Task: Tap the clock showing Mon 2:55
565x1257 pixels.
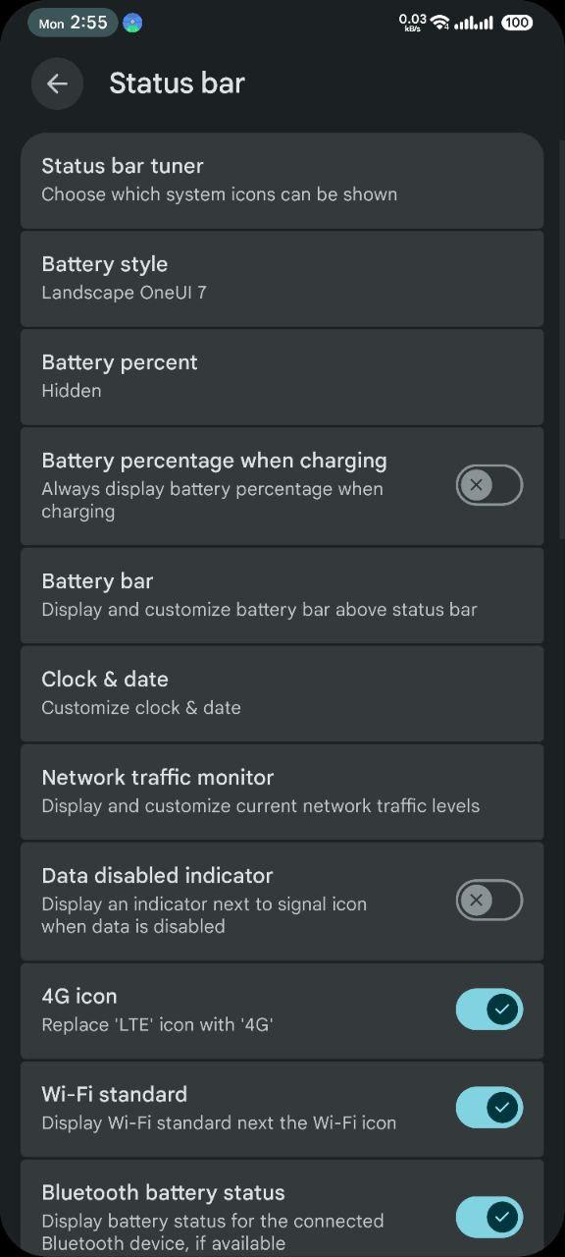Action: coord(73,23)
